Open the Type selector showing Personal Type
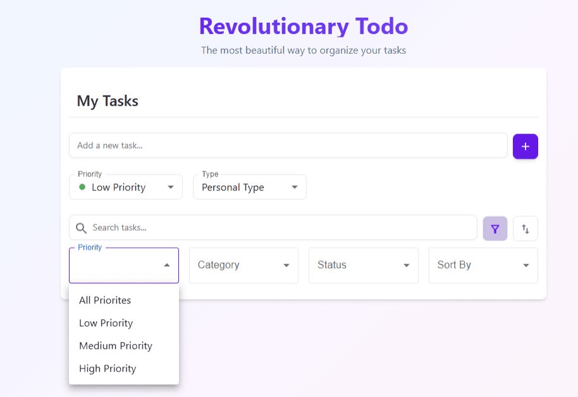Viewport: 578px width, 397px height. 250,187
